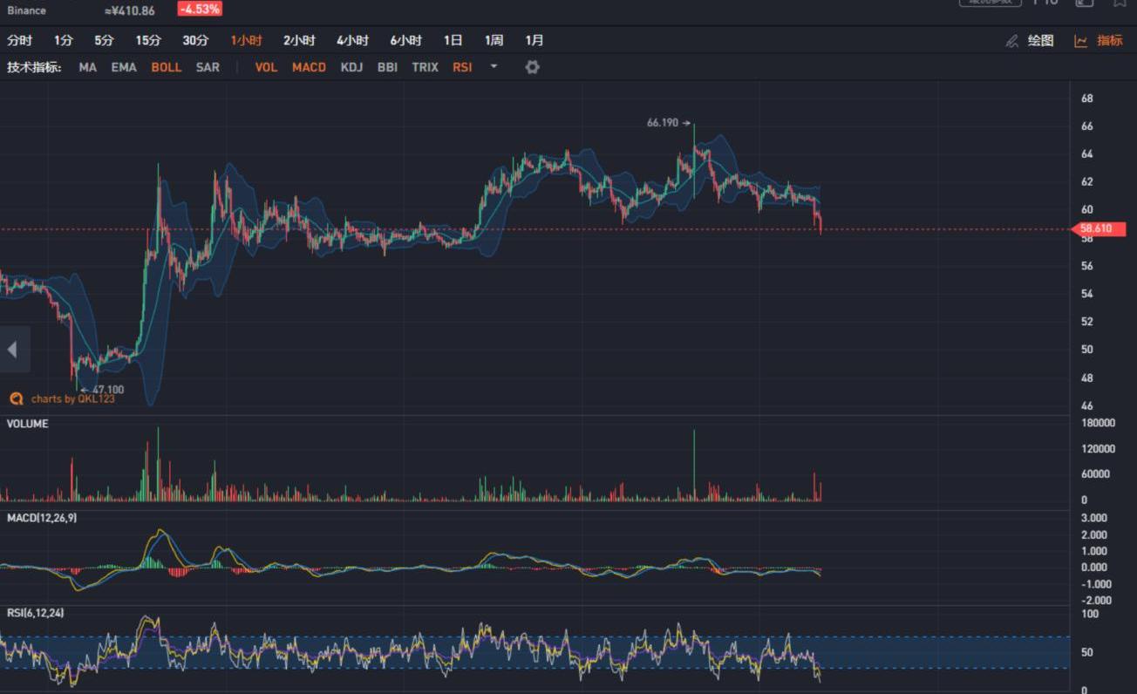Click the share icon near bookmark
This screenshot has width=1137, height=694.
(x=1084, y=3)
